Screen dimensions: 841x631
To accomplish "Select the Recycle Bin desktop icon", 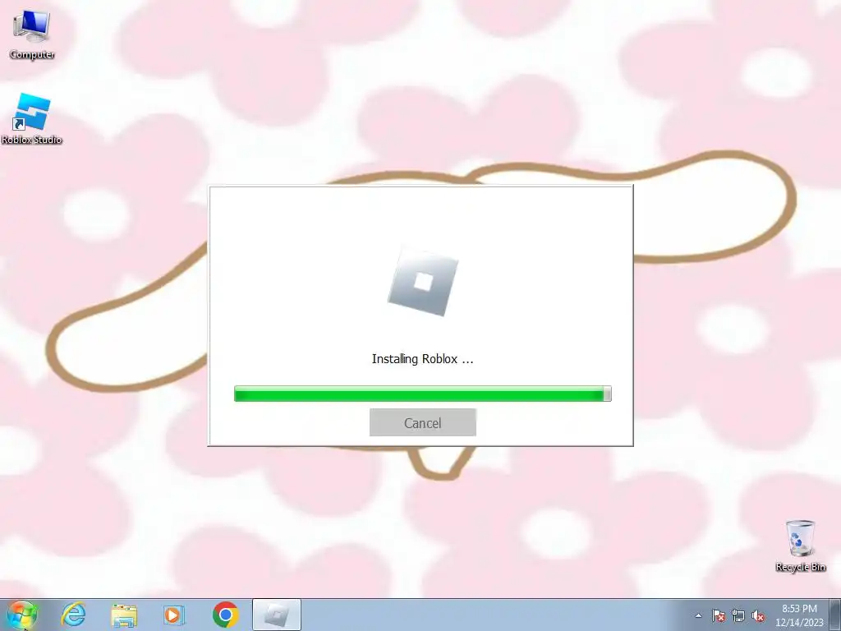I will tap(800, 546).
